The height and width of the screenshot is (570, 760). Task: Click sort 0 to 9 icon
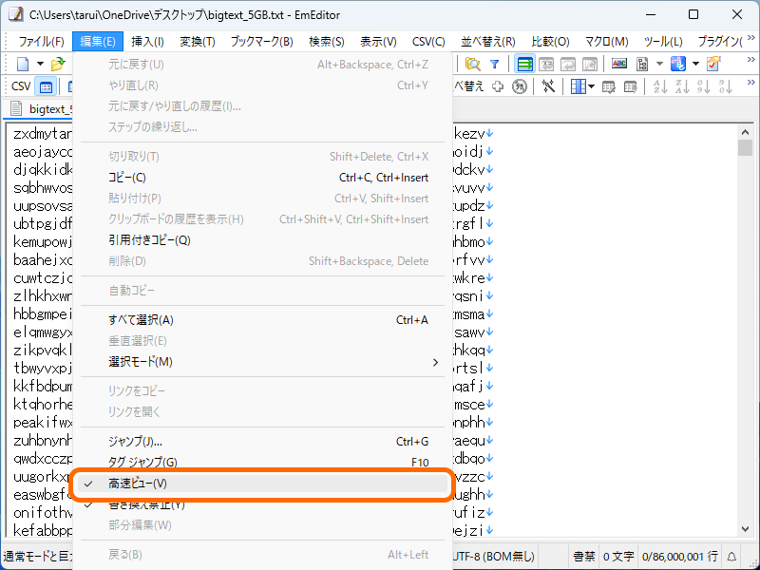point(704,86)
